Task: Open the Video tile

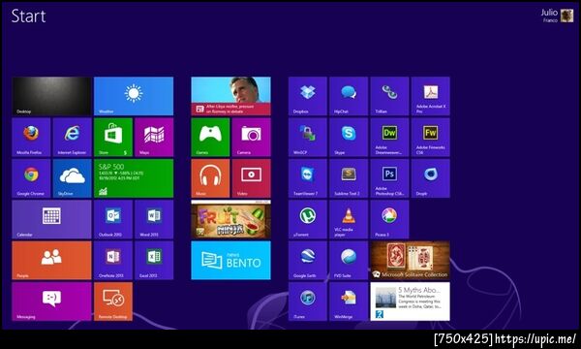Action: coord(251,178)
